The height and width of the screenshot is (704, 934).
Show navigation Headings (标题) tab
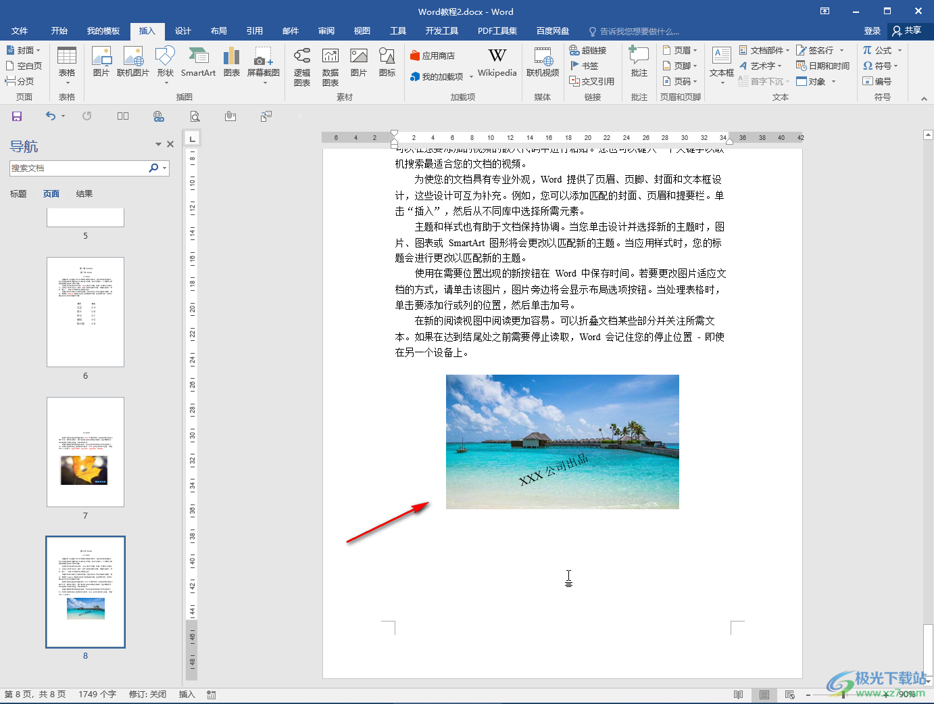tap(18, 194)
